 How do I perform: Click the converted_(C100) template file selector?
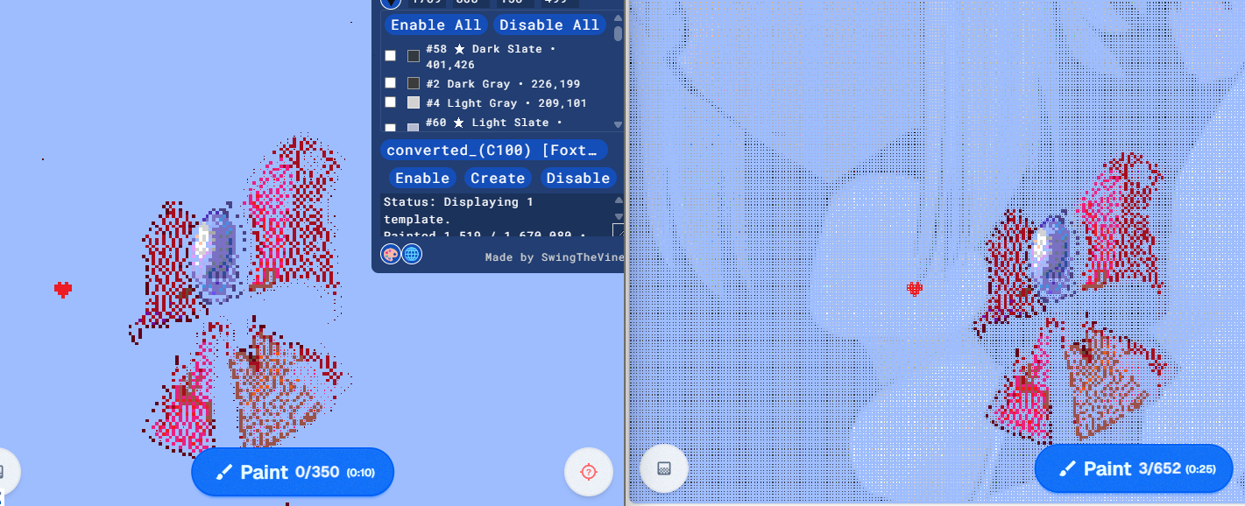[494, 150]
